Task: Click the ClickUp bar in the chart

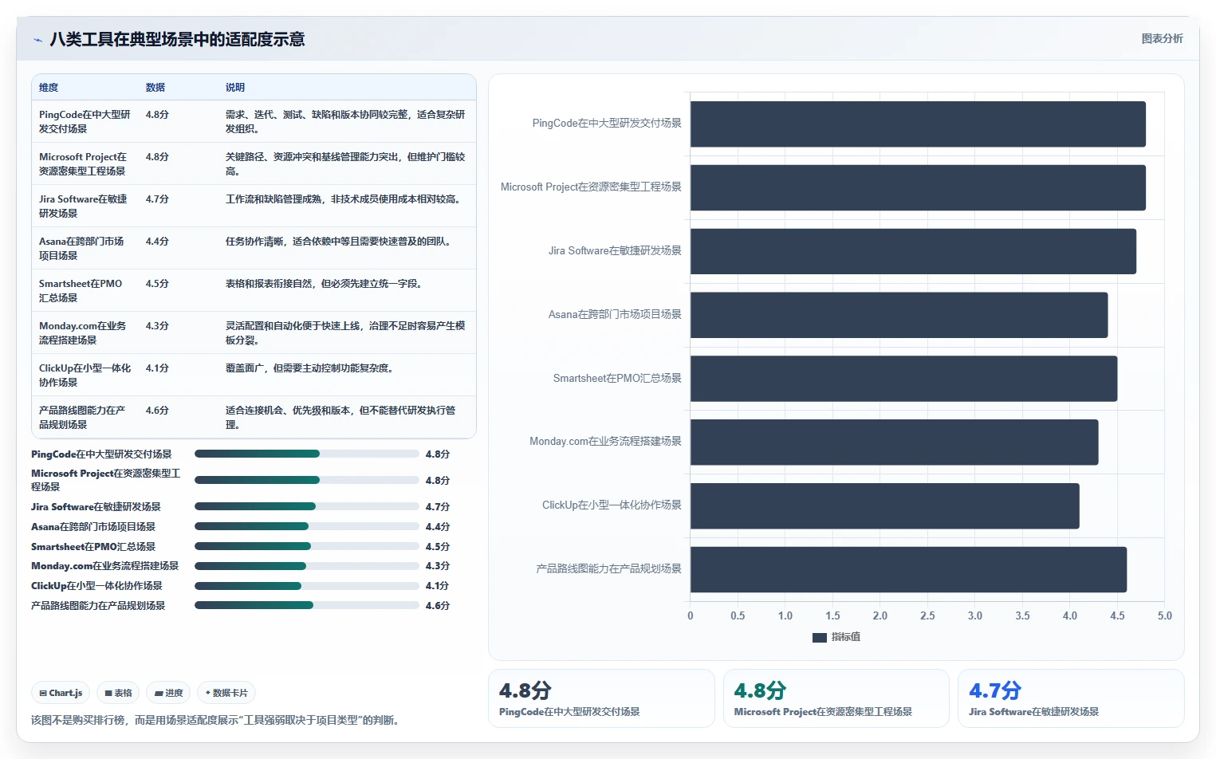Action: click(884, 505)
